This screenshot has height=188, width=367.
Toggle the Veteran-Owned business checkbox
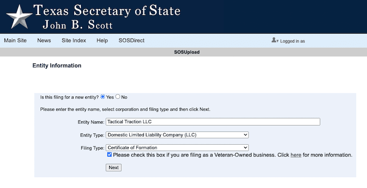tap(109, 154)
